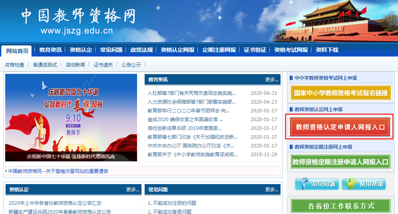Click 教师资格定期注册申请人网报入口 green button
398x214 pixels.
(340, 162)
